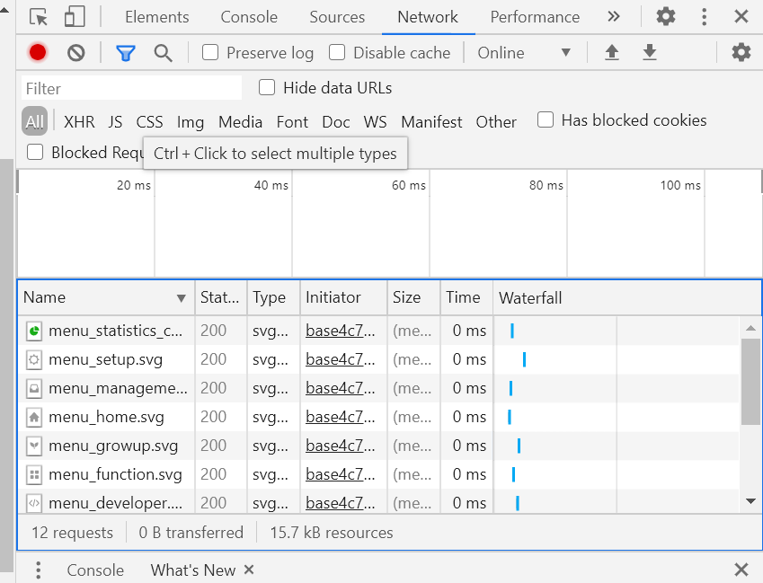Enable the Preserve log checkbox
This screenshot has width=763, height=583.
tap(210, 52)
